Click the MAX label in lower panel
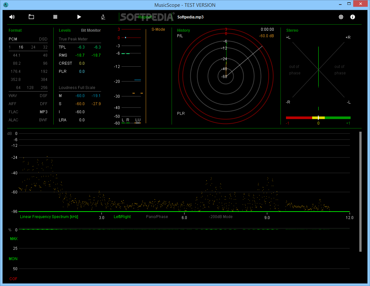Image resolution: width=370 pixels, height=286 pixels. (14, 239)
